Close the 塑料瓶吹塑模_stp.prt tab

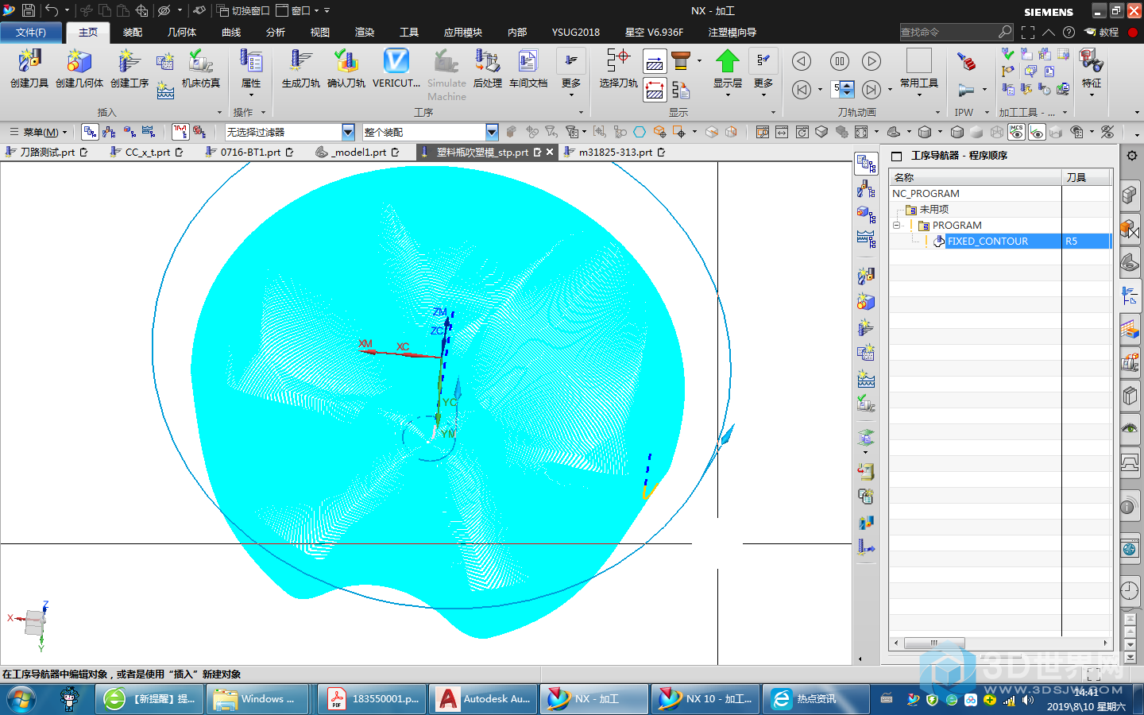tap(550, 152)
